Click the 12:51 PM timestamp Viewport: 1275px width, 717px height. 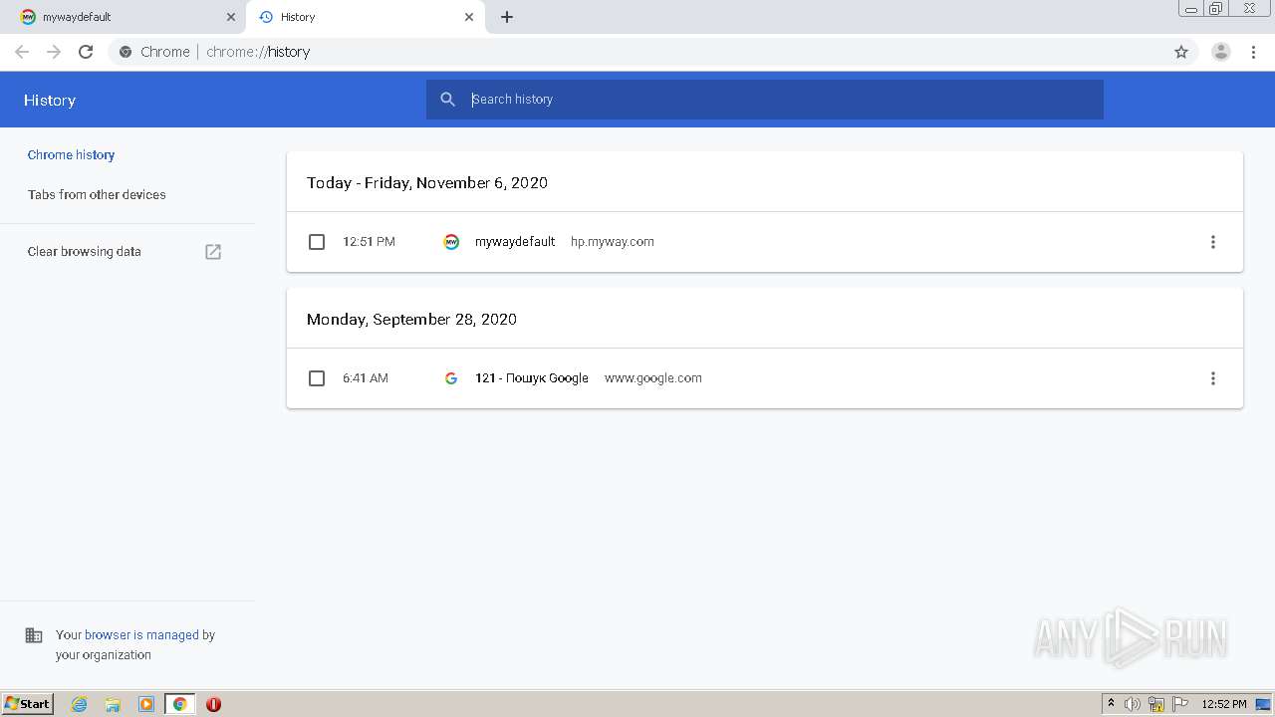[369, 242]
